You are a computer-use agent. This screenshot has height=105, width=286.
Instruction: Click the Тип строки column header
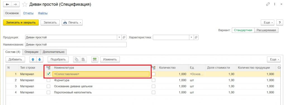coord(31,67)
